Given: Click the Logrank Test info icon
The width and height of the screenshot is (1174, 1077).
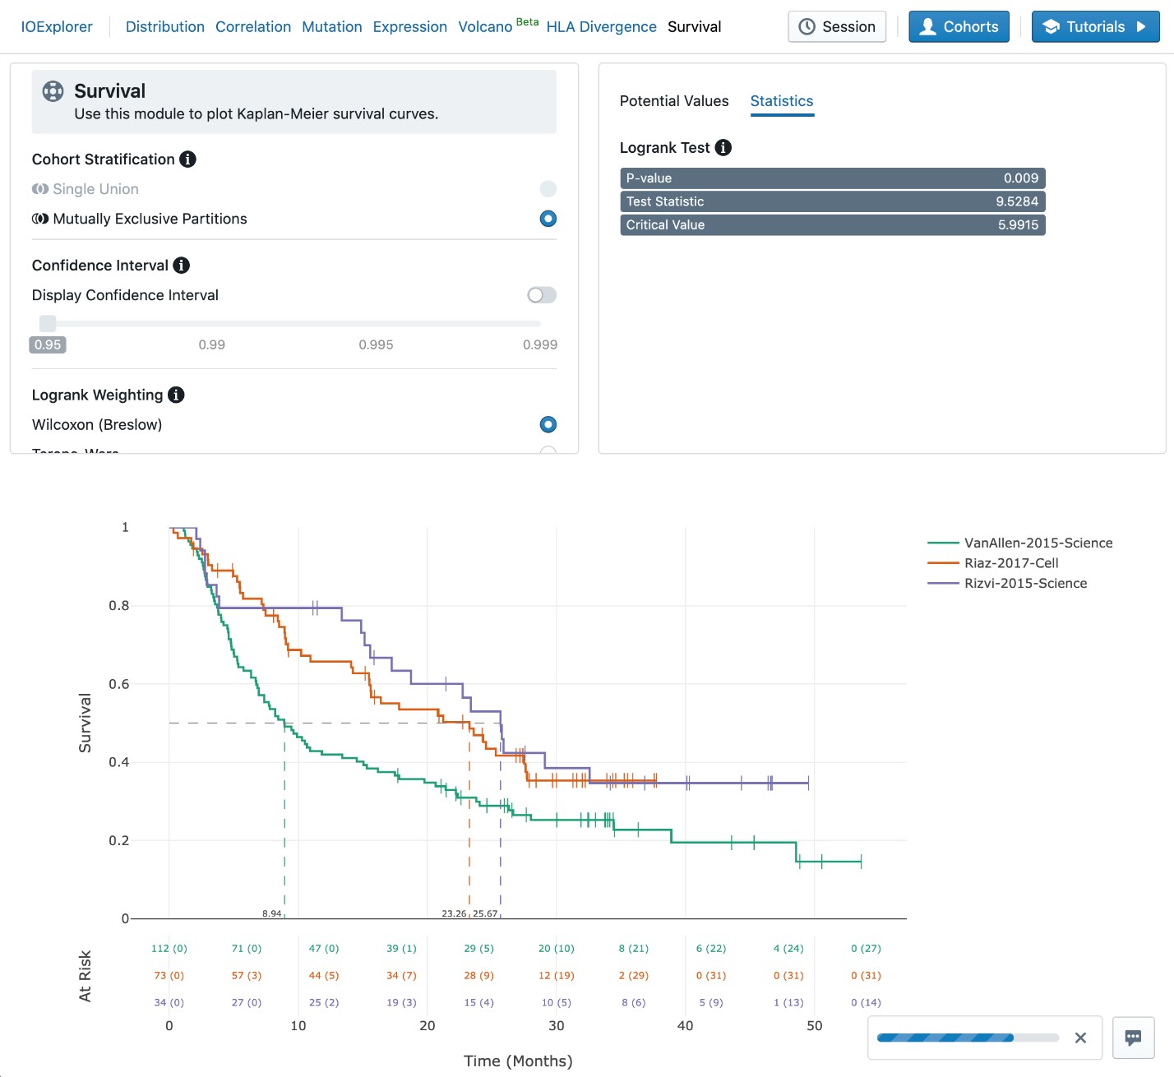Looking at the screenshot, I should pos(723,148).
